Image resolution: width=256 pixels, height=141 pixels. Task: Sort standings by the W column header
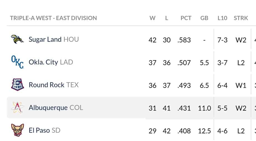tap(152, 18)
